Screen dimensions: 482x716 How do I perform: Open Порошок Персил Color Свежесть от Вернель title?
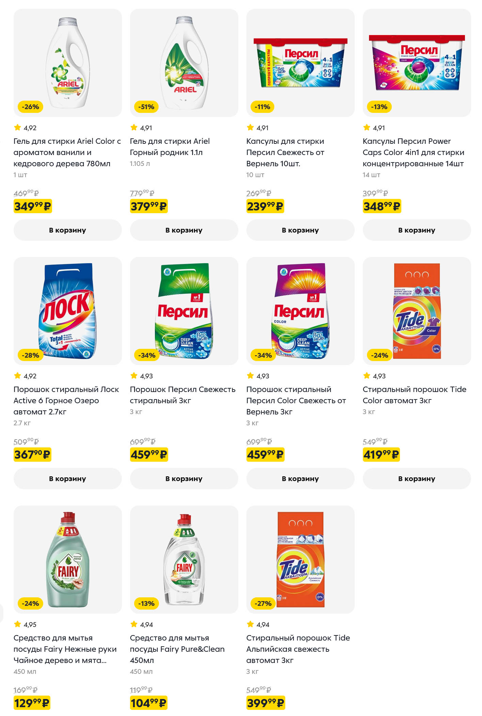pos(296,400)
